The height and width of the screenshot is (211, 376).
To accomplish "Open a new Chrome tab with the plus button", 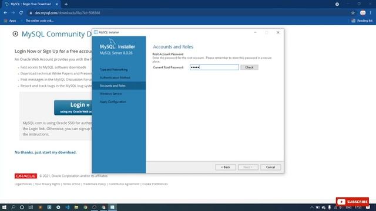I will (x=66, y=4).
